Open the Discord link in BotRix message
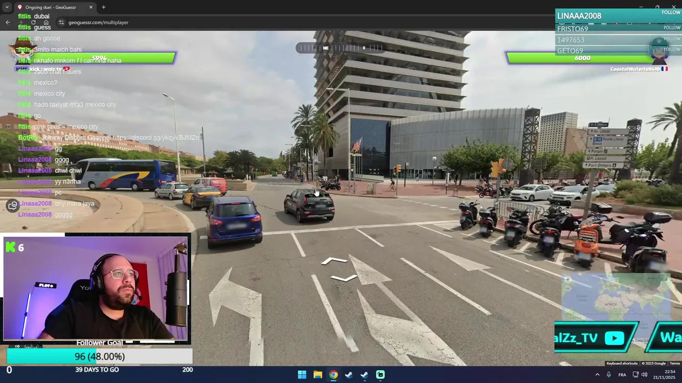682x383 pixels. (156, 138)
